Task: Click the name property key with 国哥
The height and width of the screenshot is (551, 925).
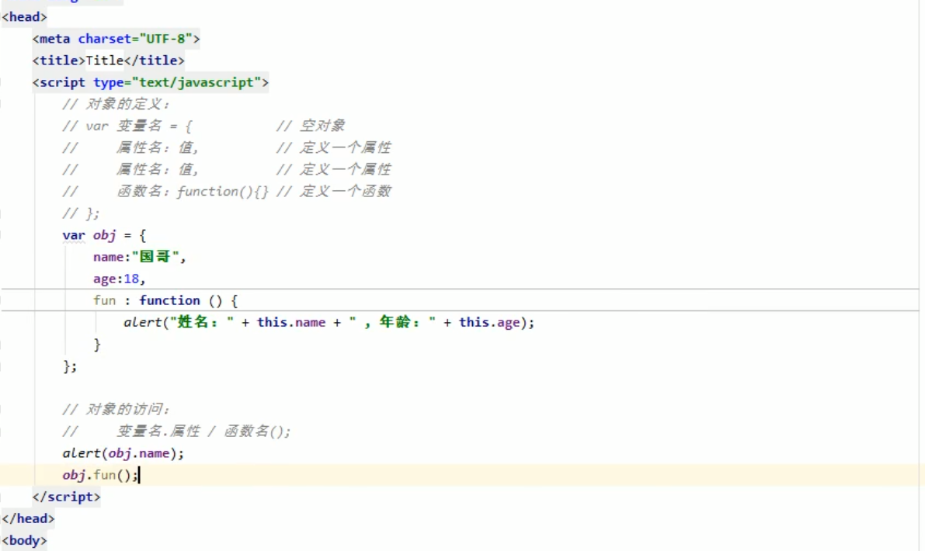Action: click(x=108, y=257)
